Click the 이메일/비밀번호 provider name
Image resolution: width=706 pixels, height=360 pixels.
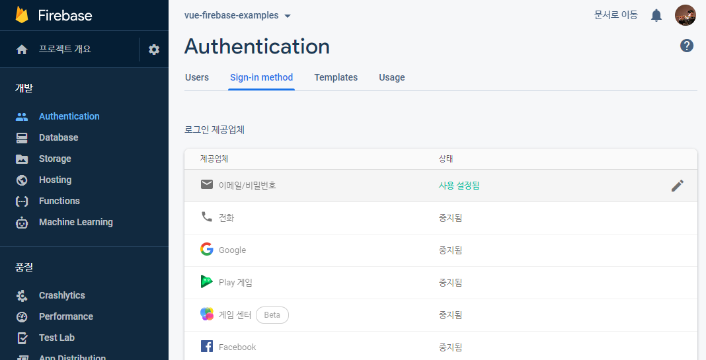pyautogui.click(x=247, y=186)
